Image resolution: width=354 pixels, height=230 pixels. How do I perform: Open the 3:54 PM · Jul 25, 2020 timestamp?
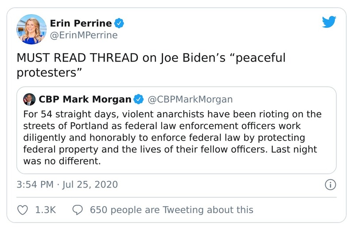point(67,184)
